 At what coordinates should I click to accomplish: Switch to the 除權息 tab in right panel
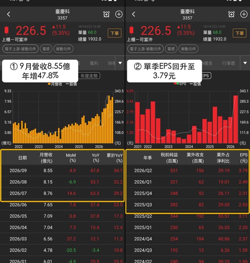point(207,63)
